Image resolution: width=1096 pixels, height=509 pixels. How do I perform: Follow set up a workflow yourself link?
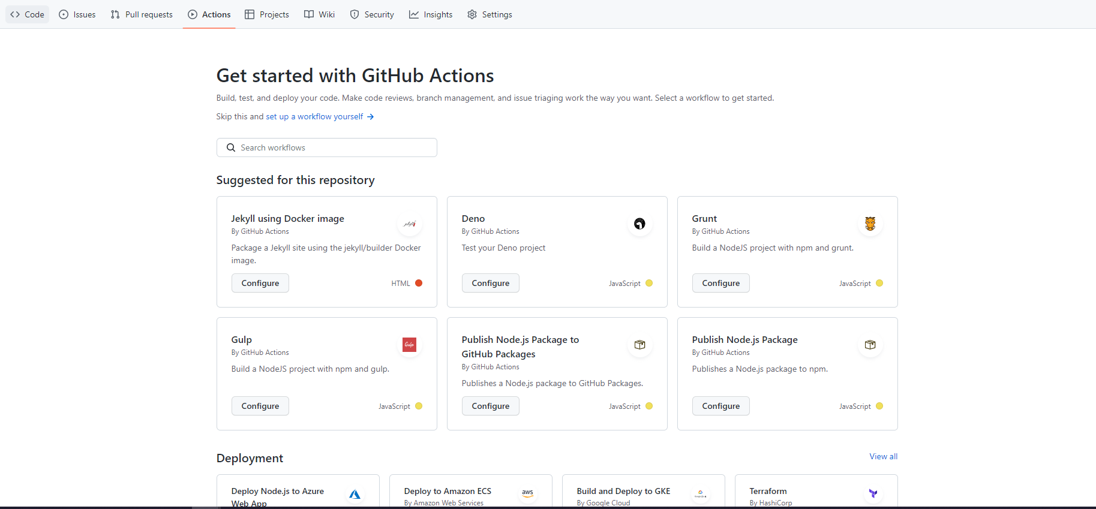[x=314, y=116]
